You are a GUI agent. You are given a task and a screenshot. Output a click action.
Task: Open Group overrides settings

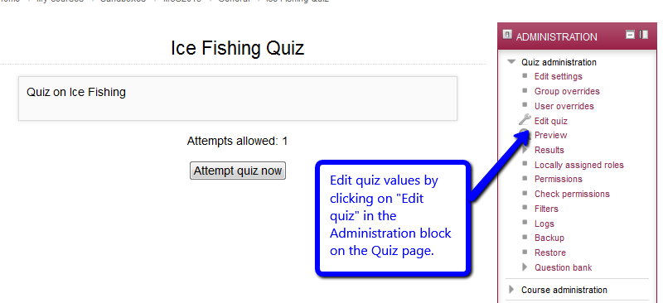point(567,91)
